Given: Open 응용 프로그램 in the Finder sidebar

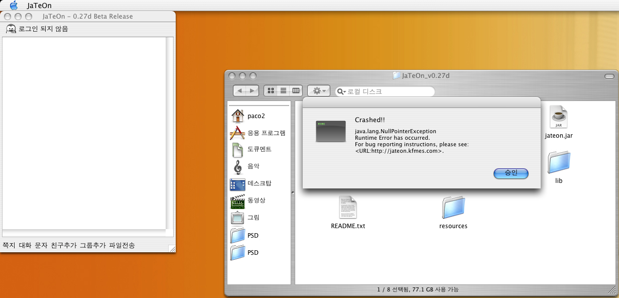Looking at the screenshot, I should click(x=258, y=133).
